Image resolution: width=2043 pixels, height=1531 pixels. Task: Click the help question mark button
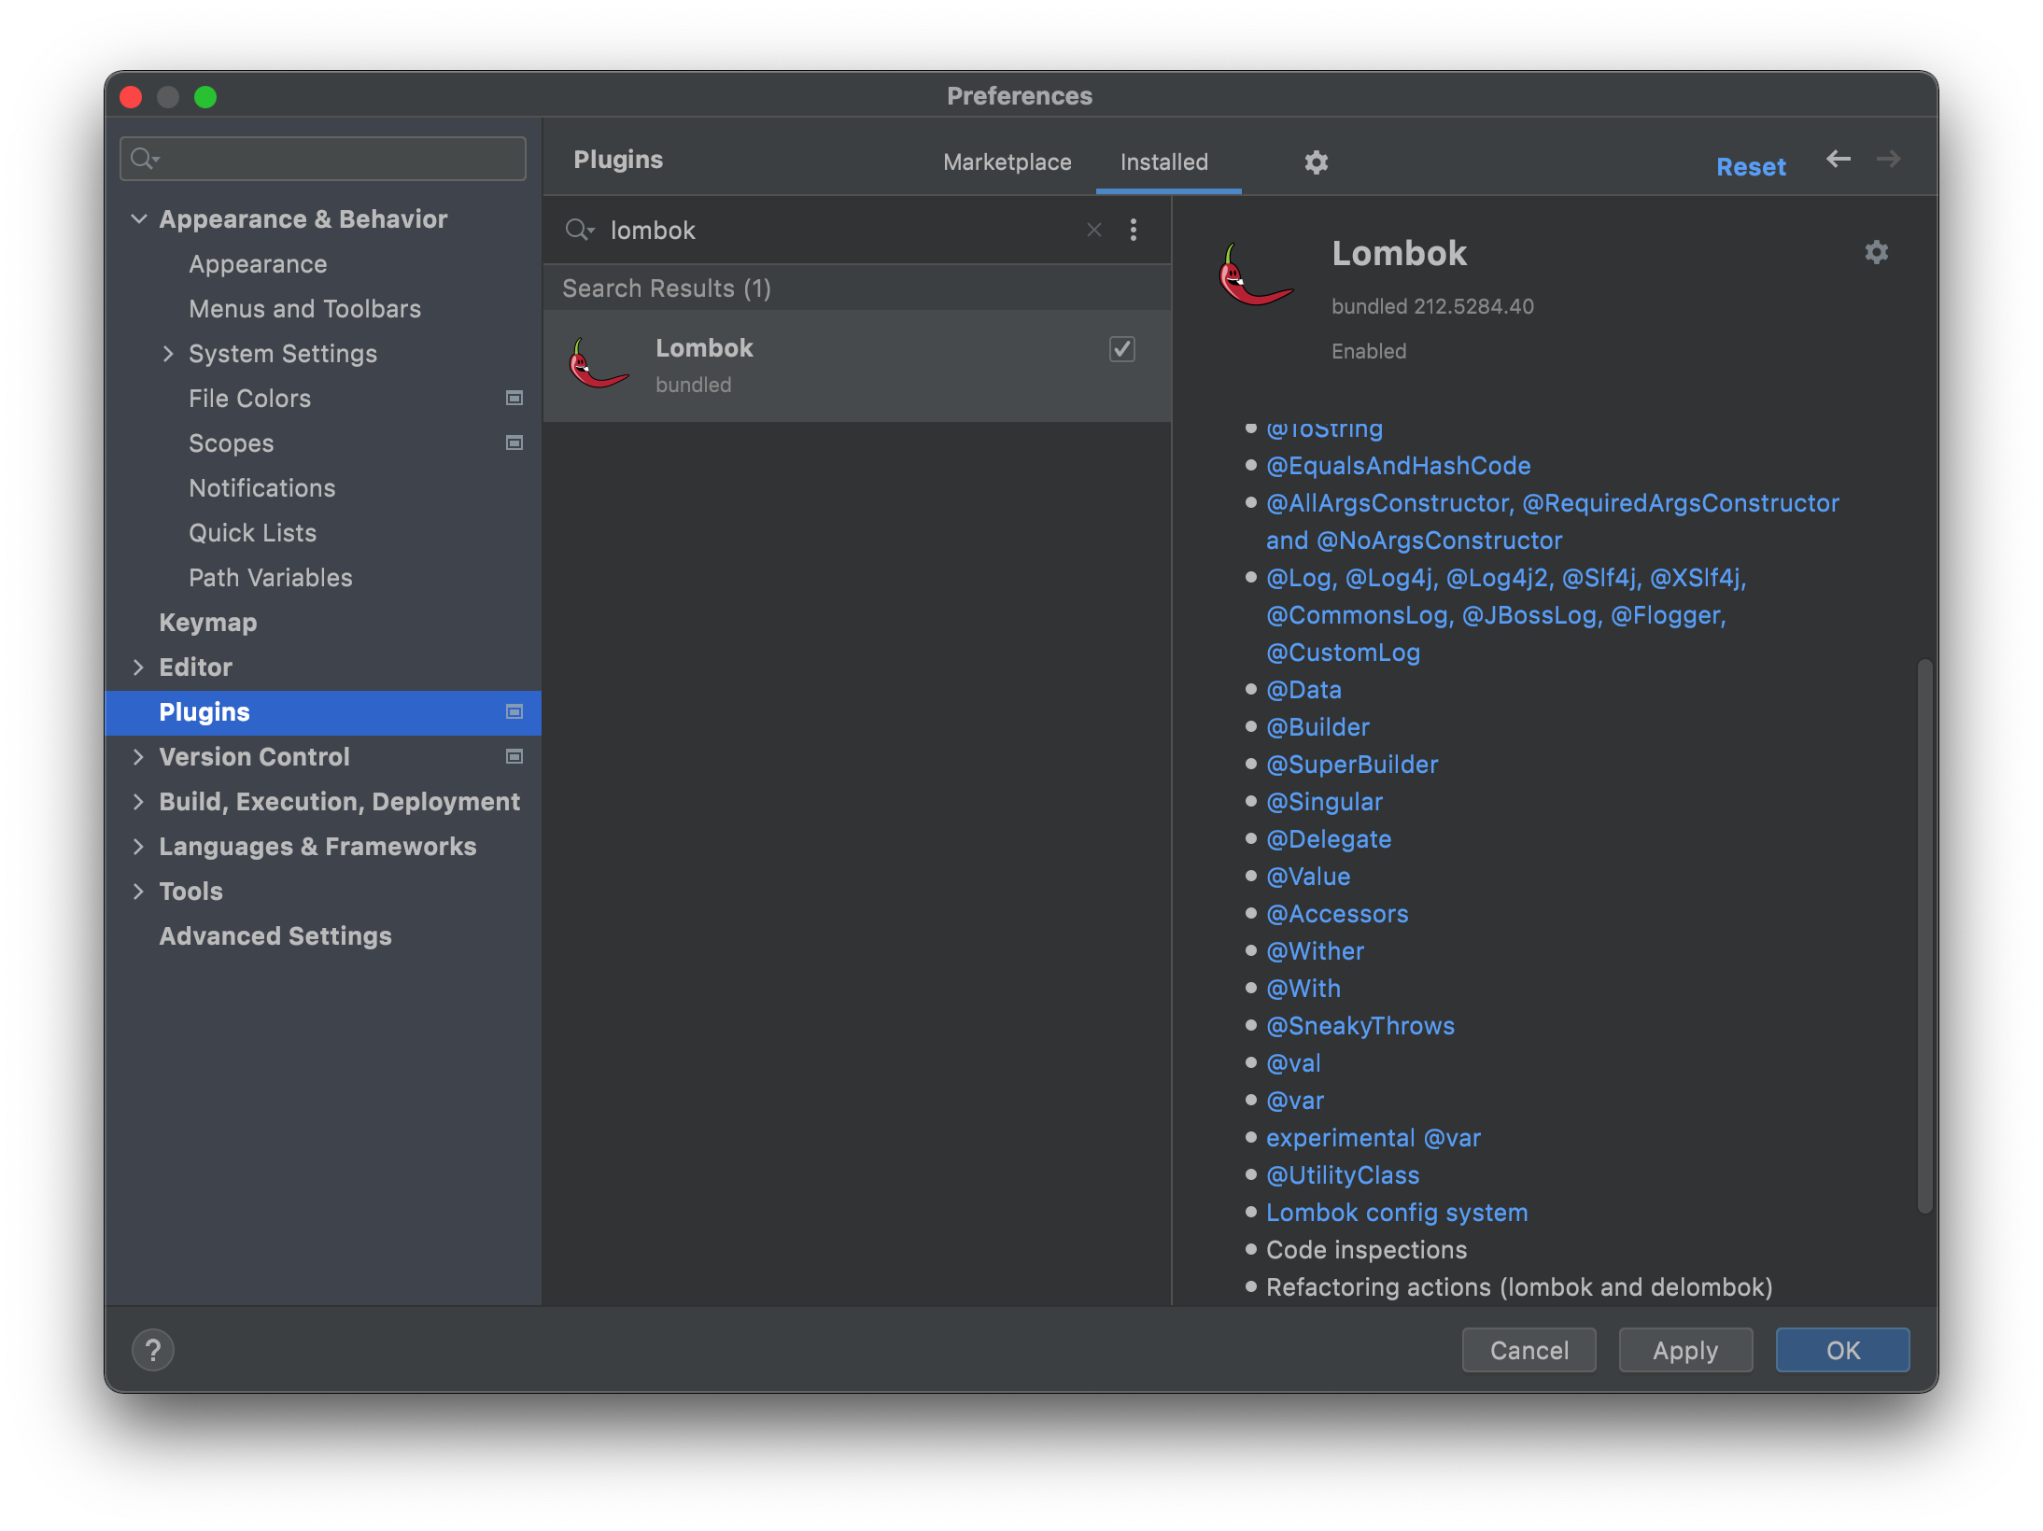click(x=153, y=1350)
